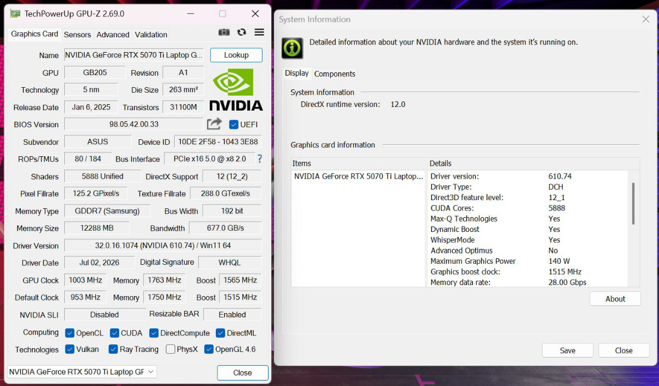Click the CUDA Cores 5888 row
The width and height of the screenshot is (659, 386).
(x=528, y=208)
